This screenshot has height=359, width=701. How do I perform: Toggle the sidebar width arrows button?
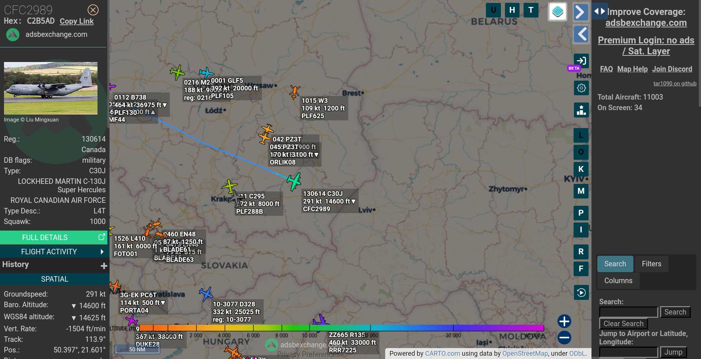[x=600, y=11]
